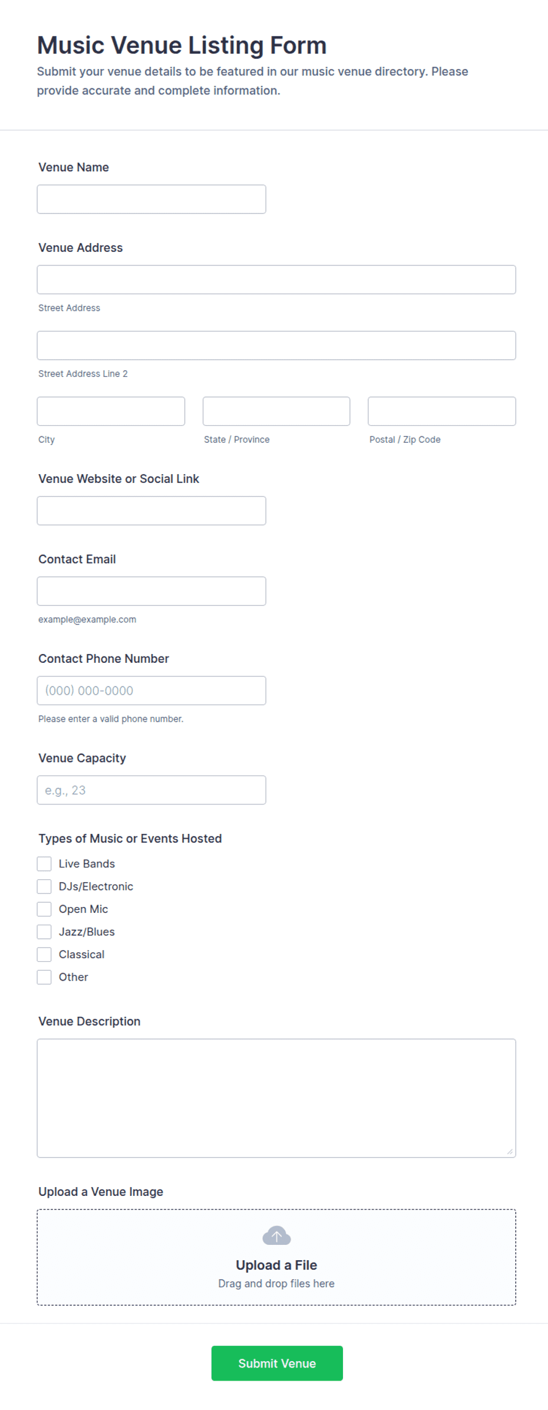Click the cloud upload icon
Viewport: 548px width, 1410px height.
276,1235
